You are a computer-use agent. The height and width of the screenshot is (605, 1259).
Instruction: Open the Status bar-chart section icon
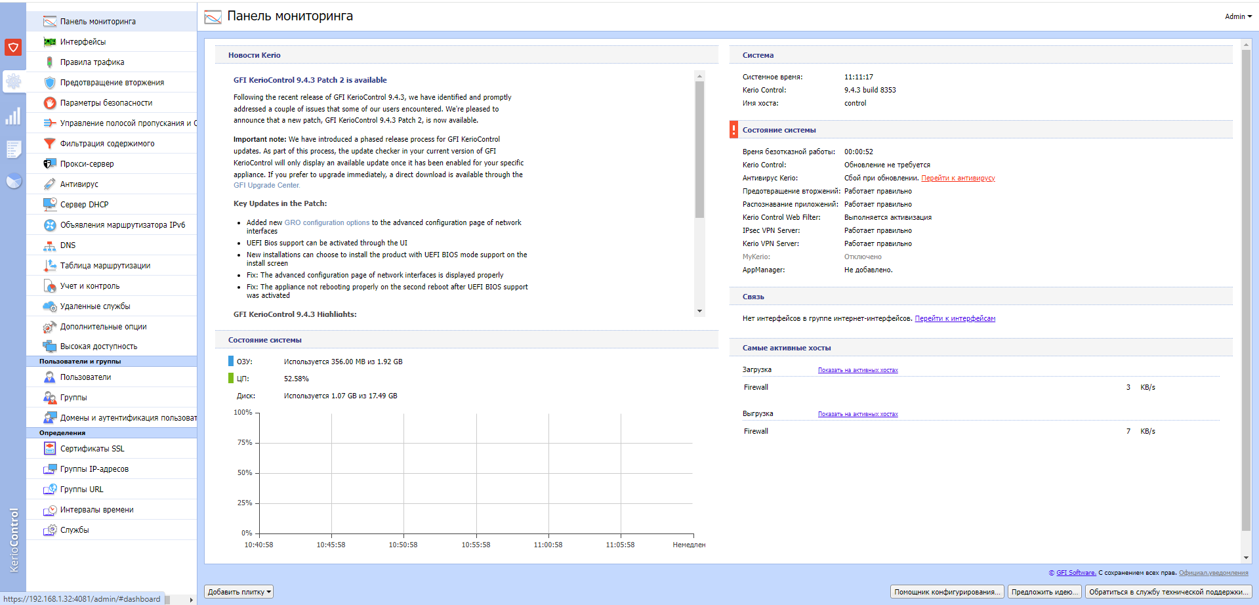(13, 116)
